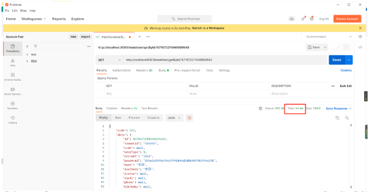Screen dimensions: 372x192
Task: Click the settings gear icon in header
Action: click(312, 19)
